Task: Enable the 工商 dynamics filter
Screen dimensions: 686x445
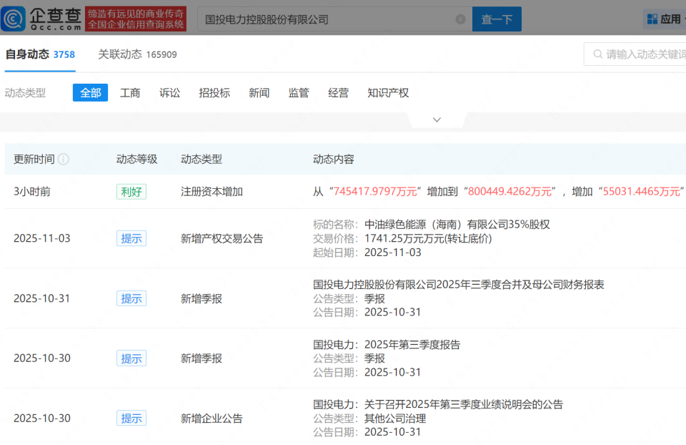Action: [130, 92]
